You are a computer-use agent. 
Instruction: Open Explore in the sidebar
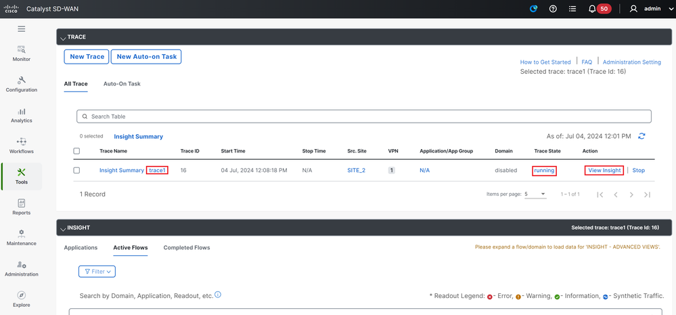(21, 299)
